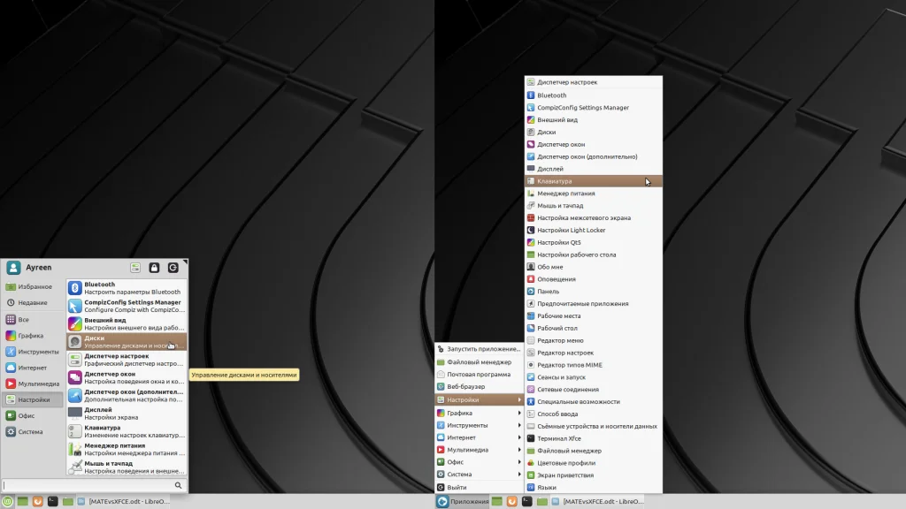The width and height of the screenshot is (906, 509).
Task: Click the Сетевые соединения icon
Action: [531, 390]
